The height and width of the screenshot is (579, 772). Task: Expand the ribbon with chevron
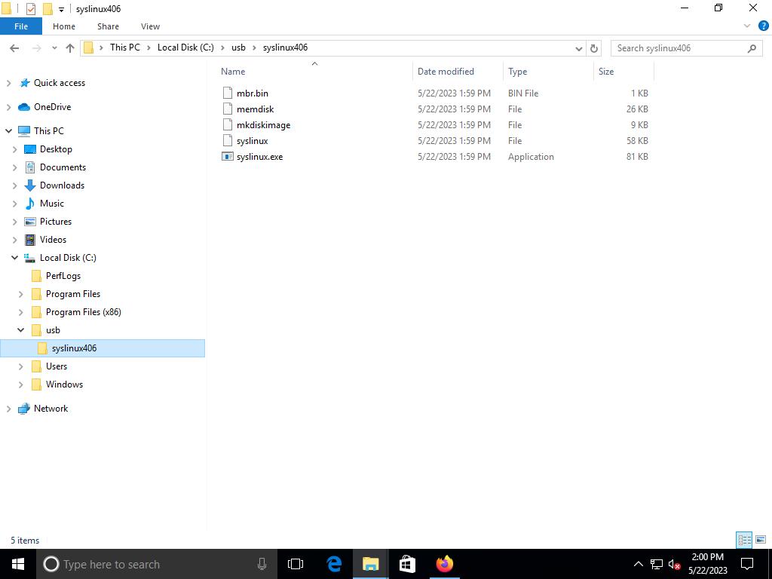click(747, 26)
